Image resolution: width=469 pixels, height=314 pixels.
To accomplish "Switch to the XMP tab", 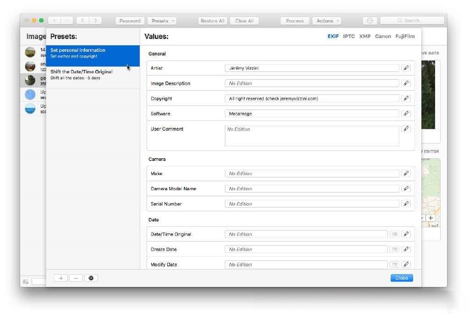I will [x=365, y=36].
